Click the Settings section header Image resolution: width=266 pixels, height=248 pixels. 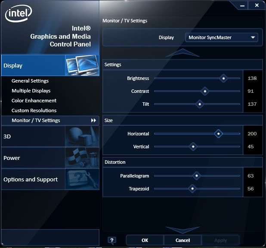coord(182,64)
